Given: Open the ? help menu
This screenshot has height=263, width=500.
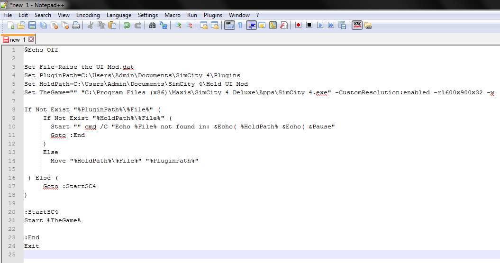Looking at the screenshot, I should pos(258,15).
